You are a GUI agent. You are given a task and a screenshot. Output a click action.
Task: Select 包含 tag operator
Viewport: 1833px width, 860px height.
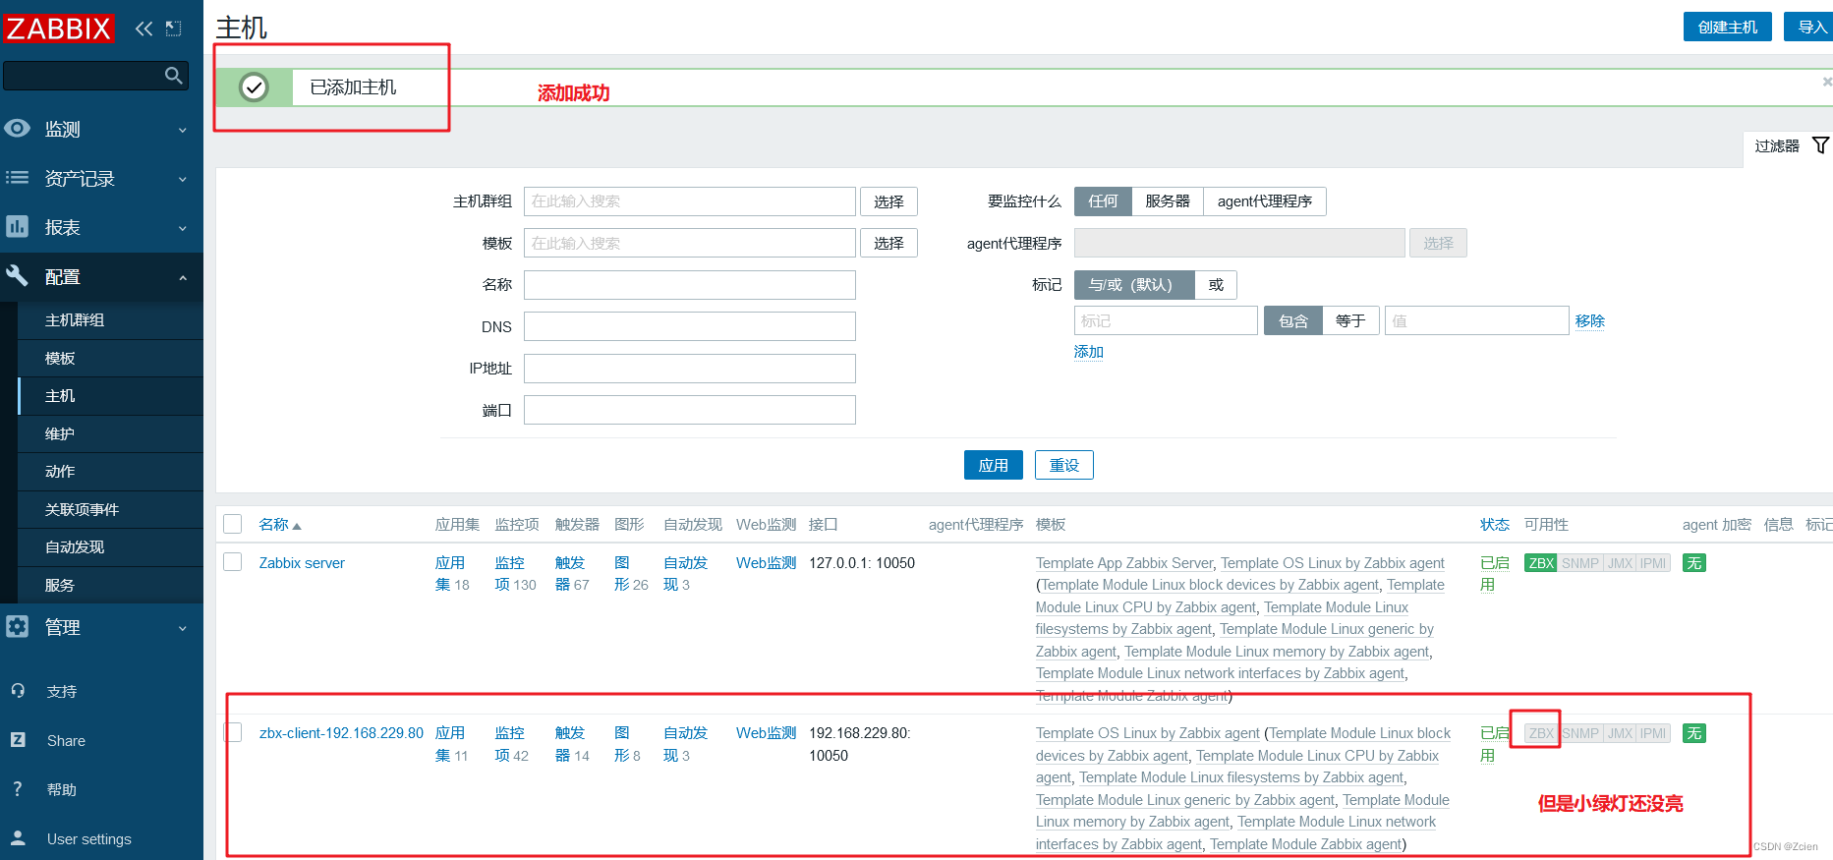click(1293, 321)
